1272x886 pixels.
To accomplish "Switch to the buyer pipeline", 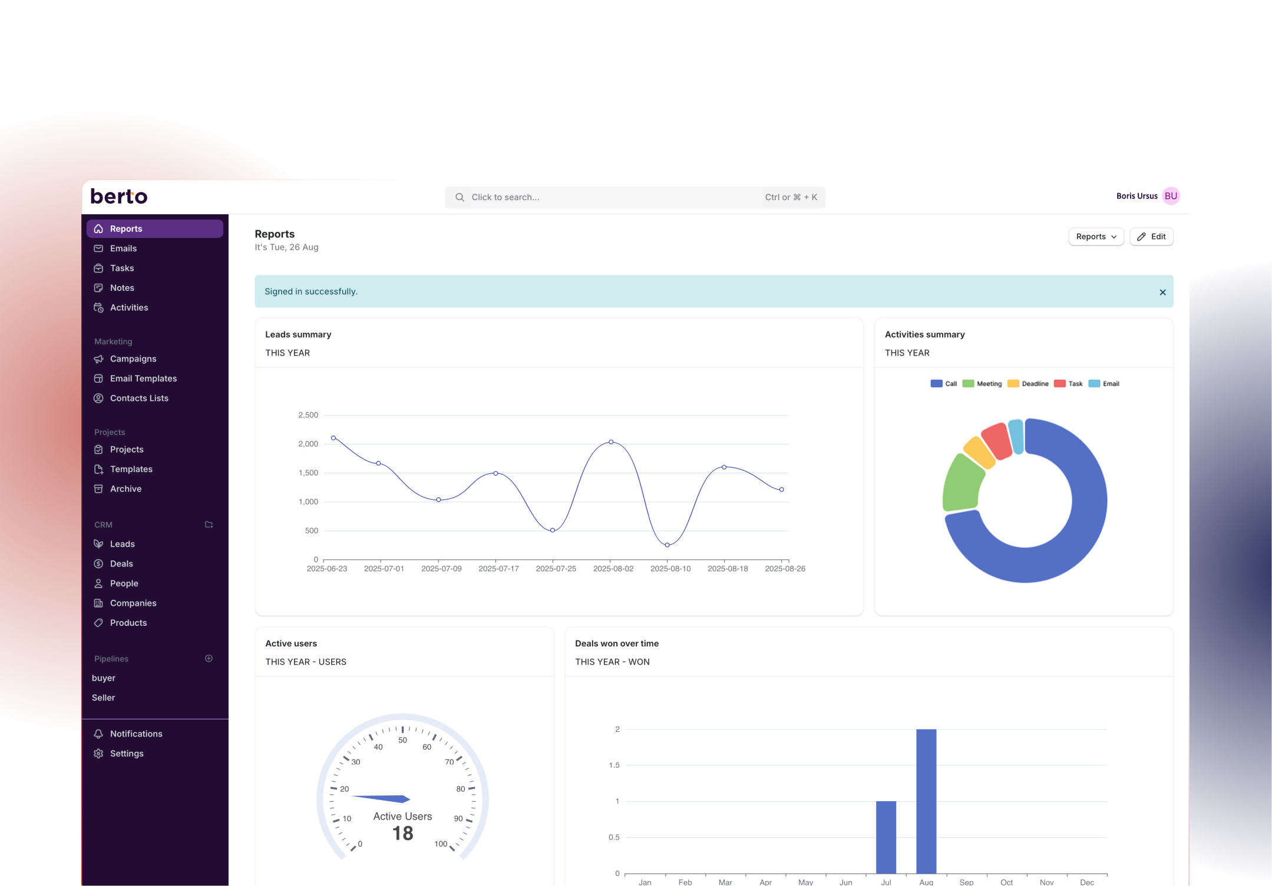I will (x=104, y=678).
